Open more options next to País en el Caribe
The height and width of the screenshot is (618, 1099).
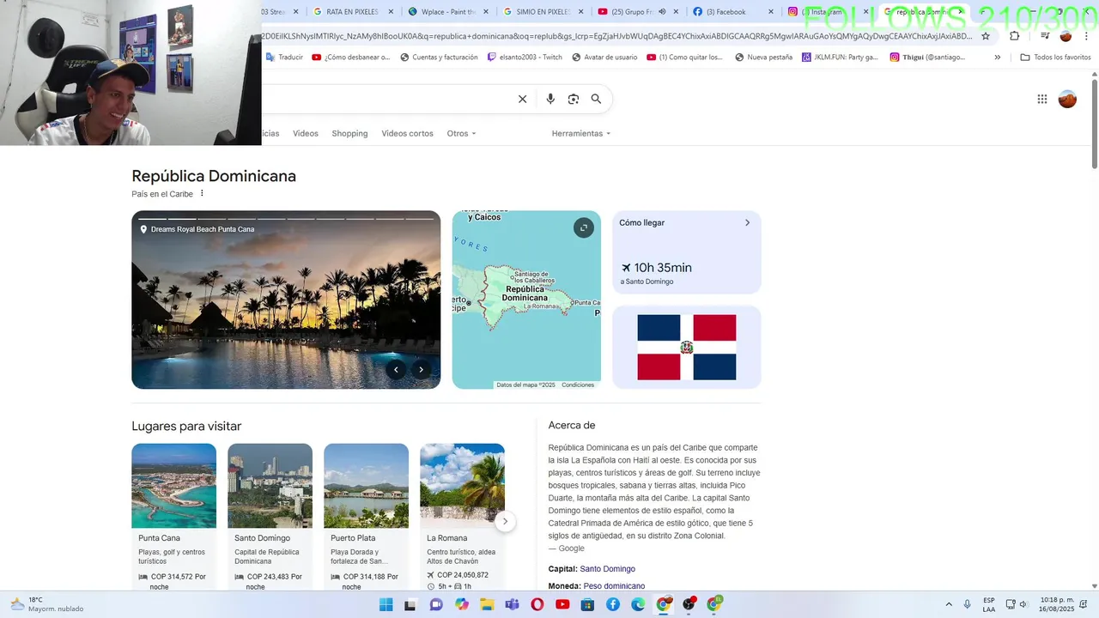click(202, 193)
